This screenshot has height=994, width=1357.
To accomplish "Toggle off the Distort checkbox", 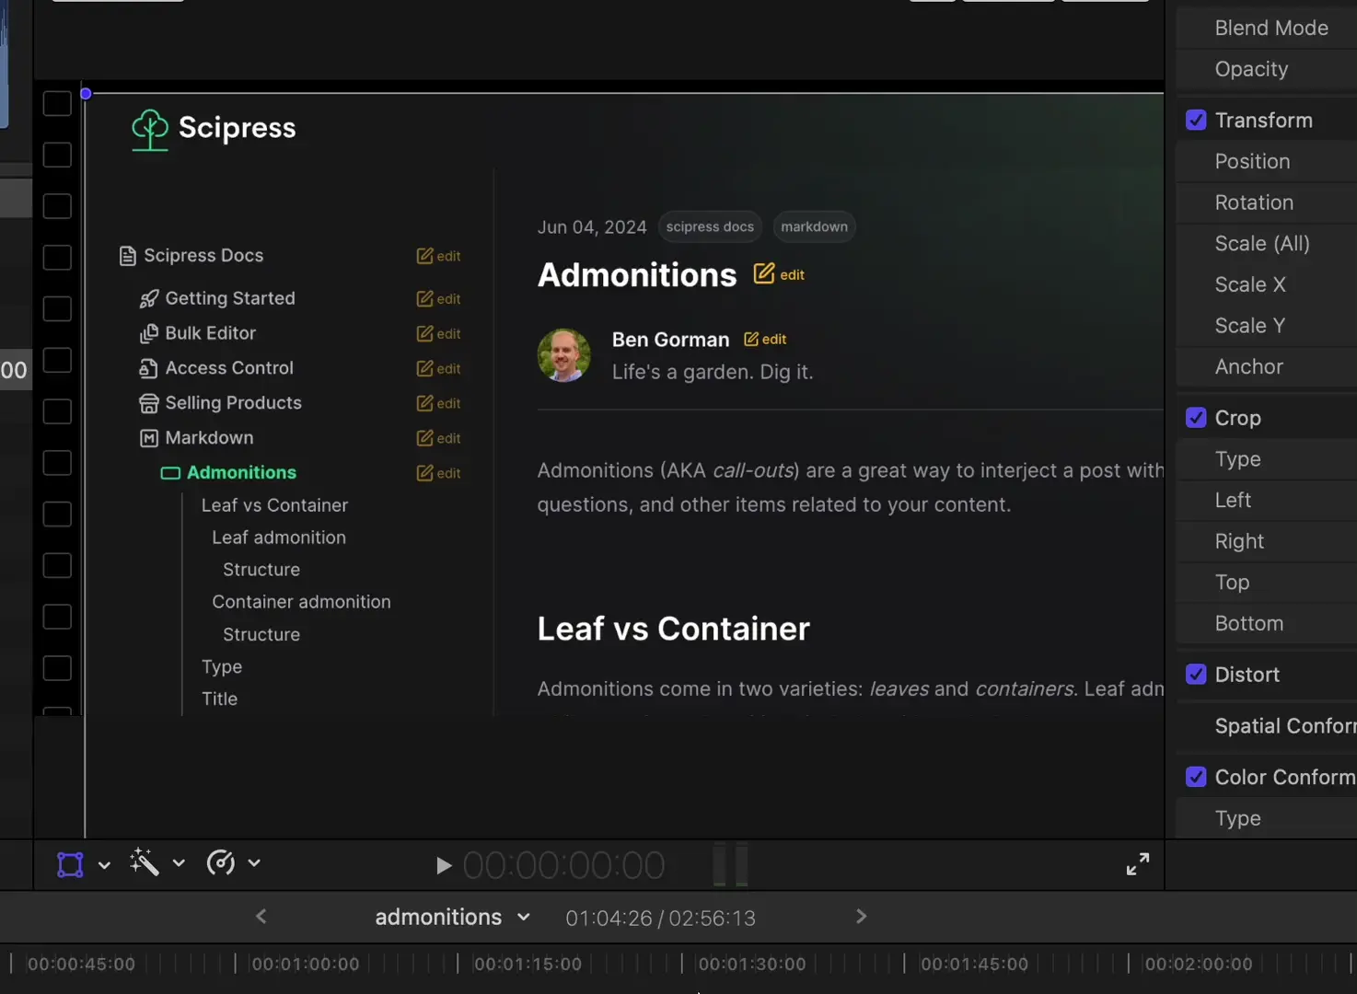I will click(x=1196, y=674).
